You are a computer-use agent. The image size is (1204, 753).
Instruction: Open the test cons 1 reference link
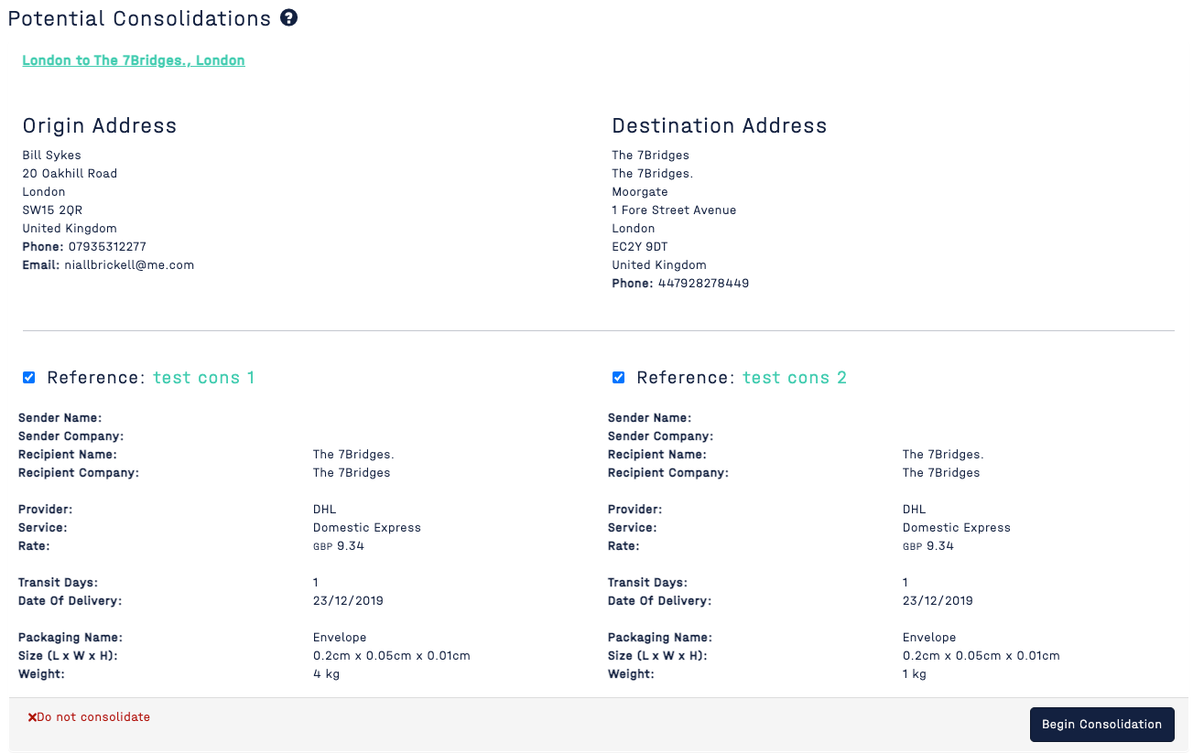pyautogui.click(x=203, y=378)
